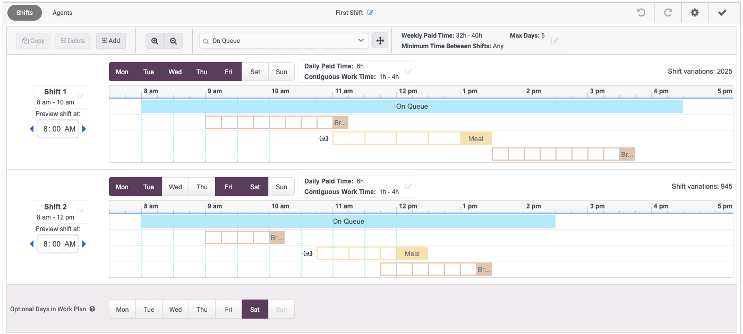The height and width of the screenshot is (334, 743).
Task: Click Shift 2's preview time field
Action: point(57,244)
